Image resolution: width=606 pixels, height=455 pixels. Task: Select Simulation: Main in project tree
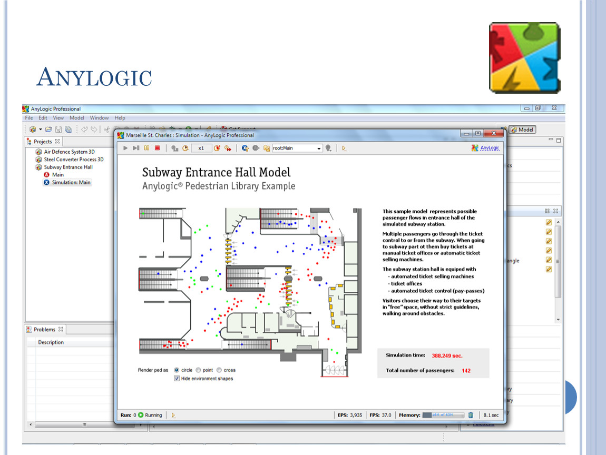tap(71, 182)
